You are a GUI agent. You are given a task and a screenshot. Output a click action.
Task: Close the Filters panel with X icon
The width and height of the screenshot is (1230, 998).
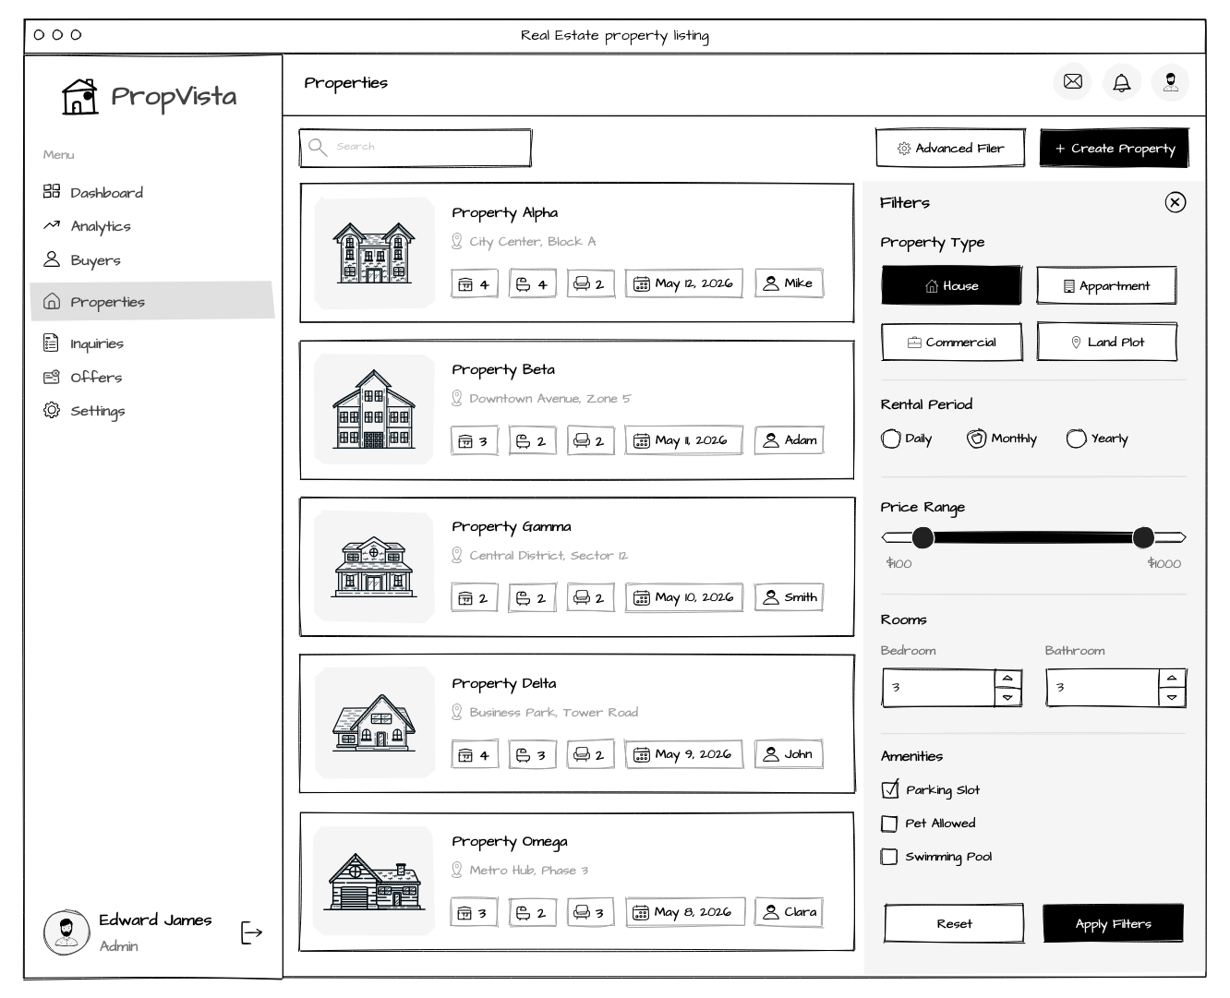click(1175, 202)
